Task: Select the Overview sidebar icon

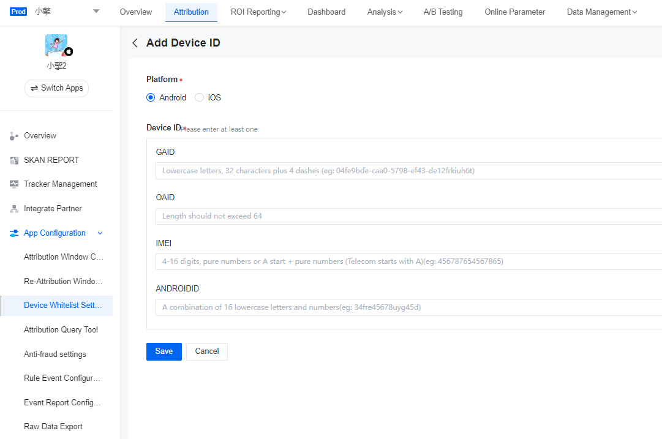Action: click(13, 135)
